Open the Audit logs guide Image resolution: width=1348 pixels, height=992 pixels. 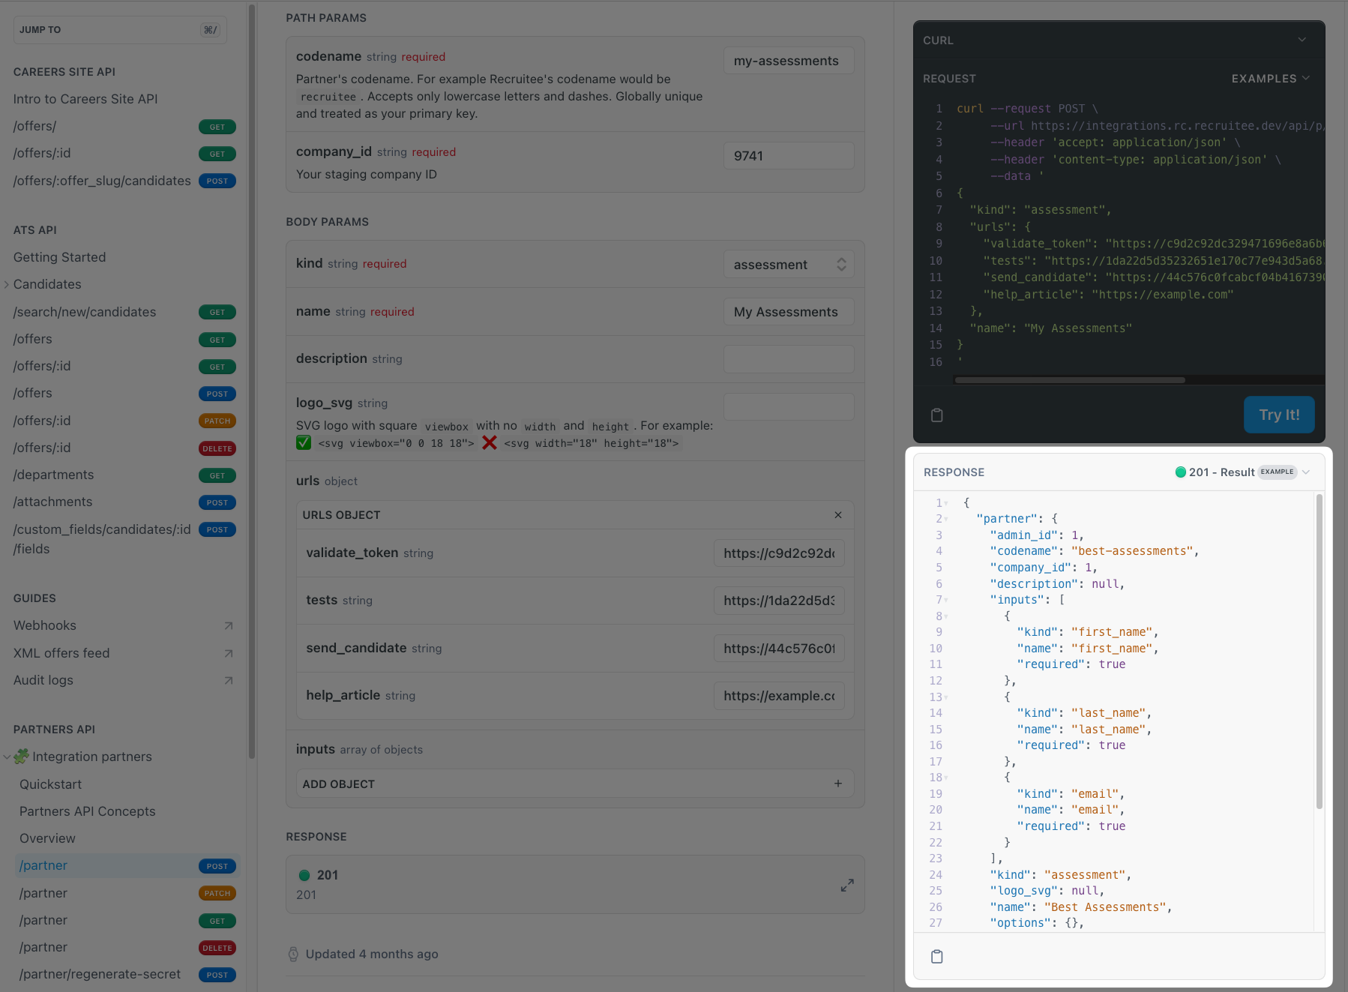(x=43, y=680)
